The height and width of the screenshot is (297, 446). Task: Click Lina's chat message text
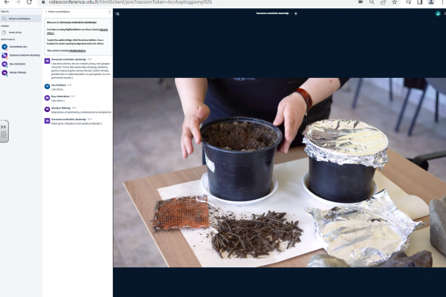(57, 89)
